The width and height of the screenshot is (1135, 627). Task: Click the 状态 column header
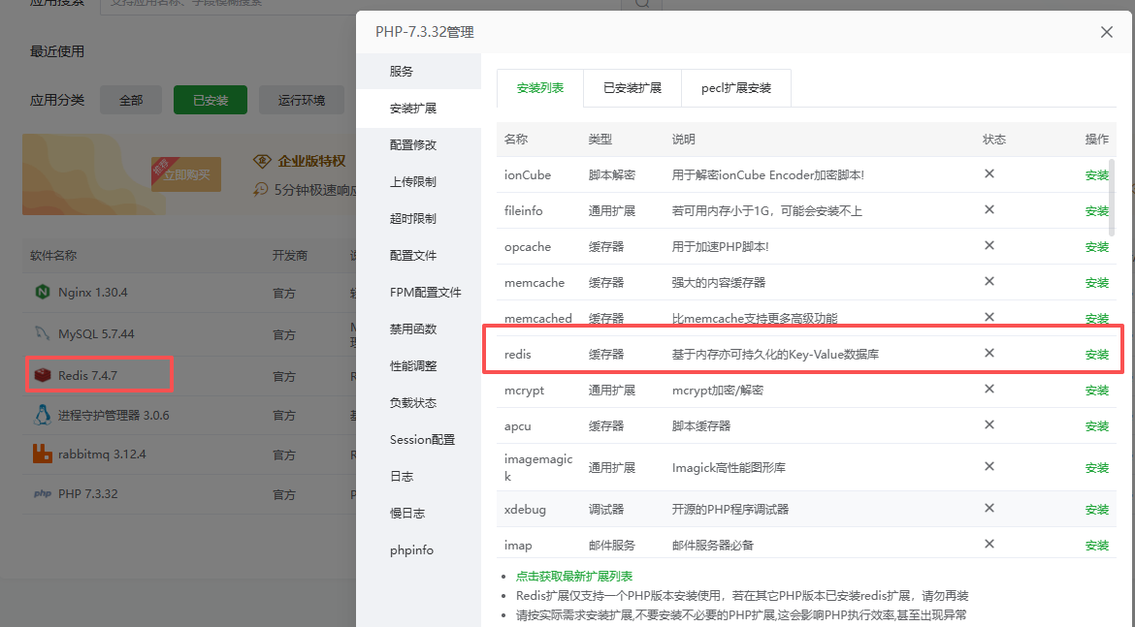click(993, 139)
